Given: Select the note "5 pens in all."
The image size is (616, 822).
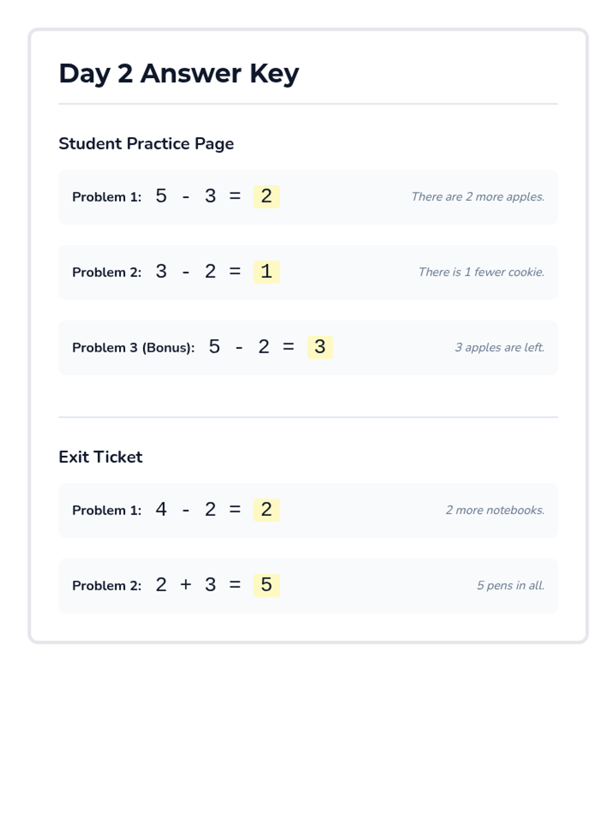Looking at the screenshot, I should pos(510,586).
